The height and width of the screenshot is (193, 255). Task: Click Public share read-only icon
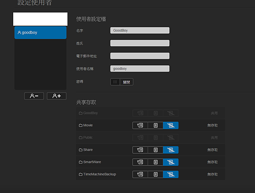point(156,138)
